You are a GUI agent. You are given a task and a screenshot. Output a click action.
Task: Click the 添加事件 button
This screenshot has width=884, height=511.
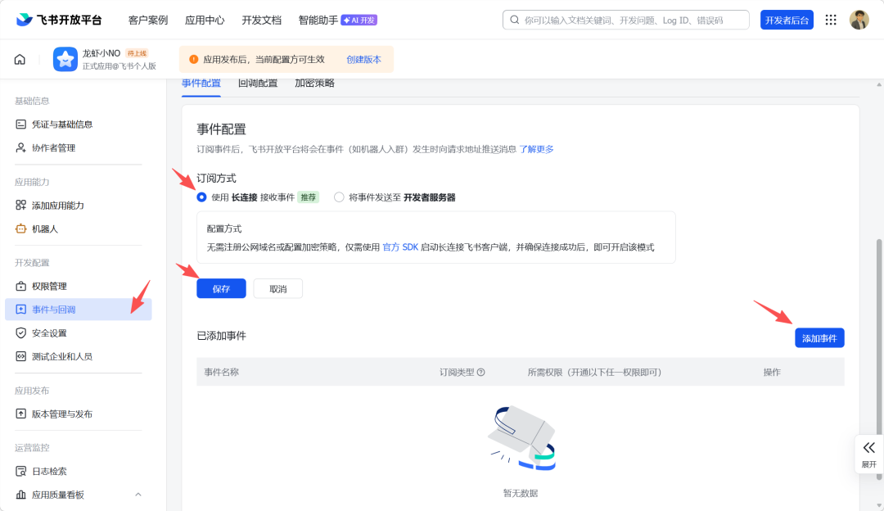819,337
